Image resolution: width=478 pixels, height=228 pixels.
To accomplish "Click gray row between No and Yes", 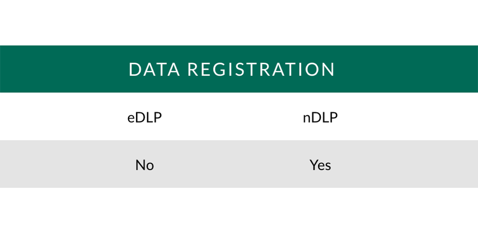I will pos(232,164).
